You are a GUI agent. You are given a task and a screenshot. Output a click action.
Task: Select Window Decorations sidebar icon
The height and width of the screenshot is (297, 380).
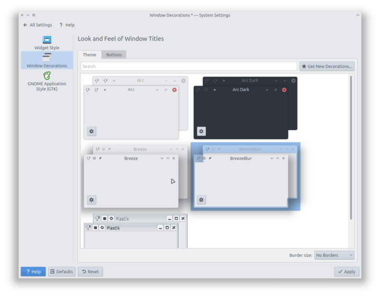pos(47,58)
